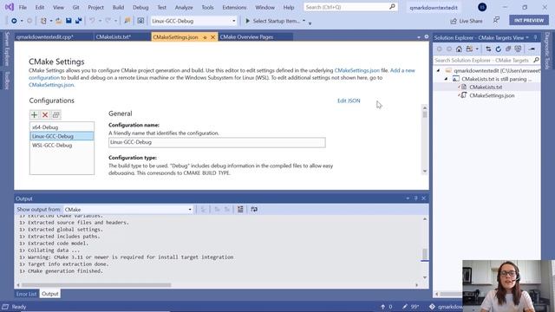Click the Open File folder icon
The height and width of the screenshot is (312, 555).
58,21
